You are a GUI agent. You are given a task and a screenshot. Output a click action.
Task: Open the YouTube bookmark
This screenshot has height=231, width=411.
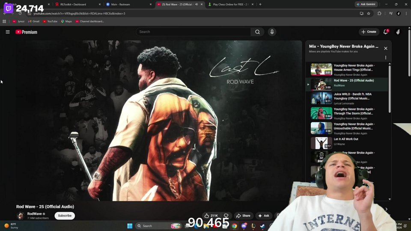[50, 21]
